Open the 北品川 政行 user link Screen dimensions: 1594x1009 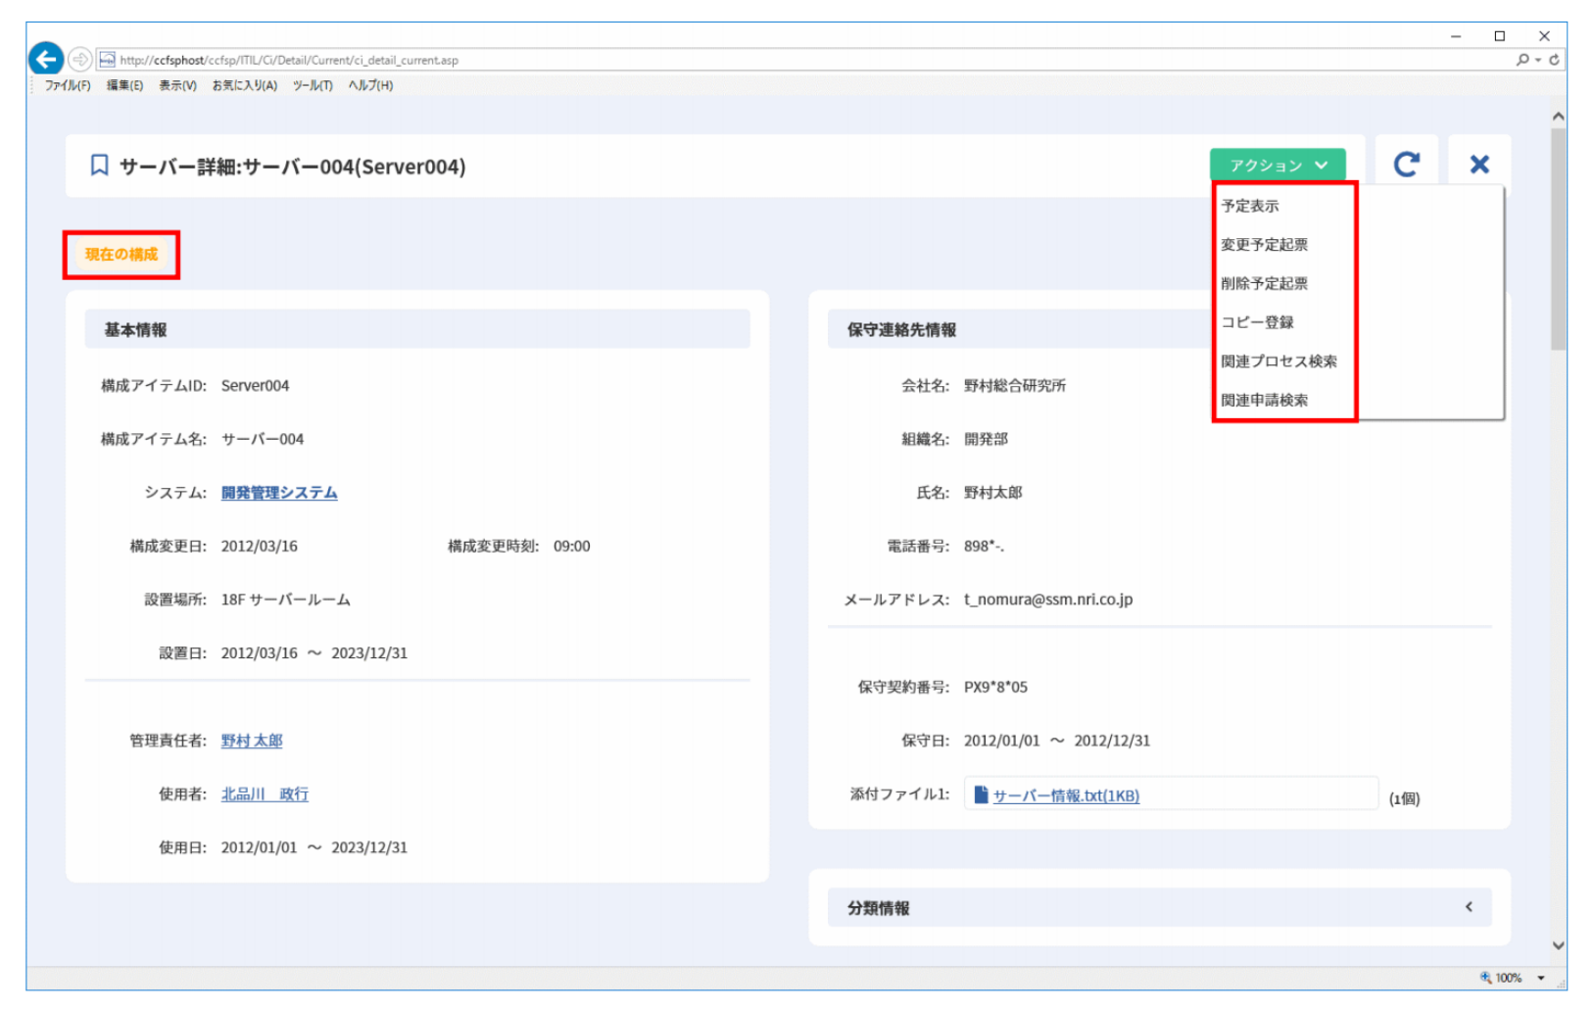265,793
